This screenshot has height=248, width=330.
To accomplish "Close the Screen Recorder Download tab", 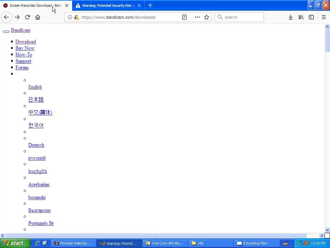I will click(x=67, y=5).
